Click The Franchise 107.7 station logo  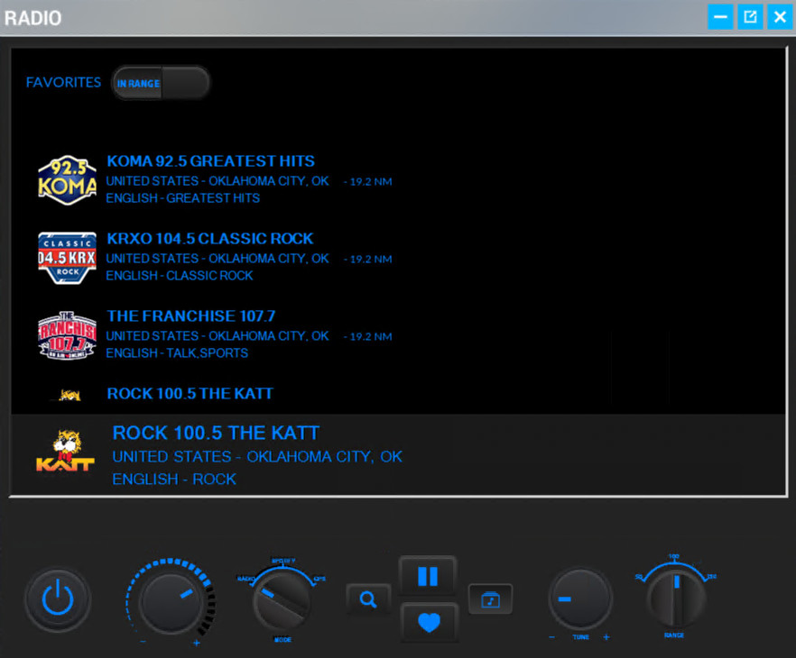coord(66,334)
